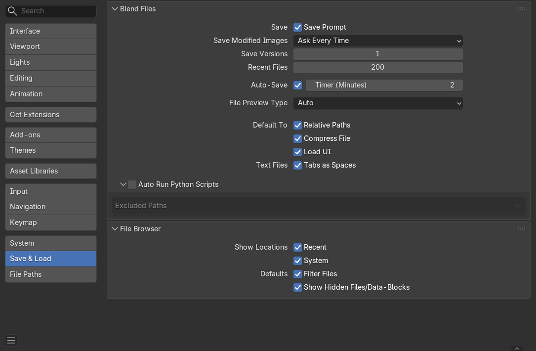Switch to Lights preferences
The image size is (536, 351).
coord(51,62)
